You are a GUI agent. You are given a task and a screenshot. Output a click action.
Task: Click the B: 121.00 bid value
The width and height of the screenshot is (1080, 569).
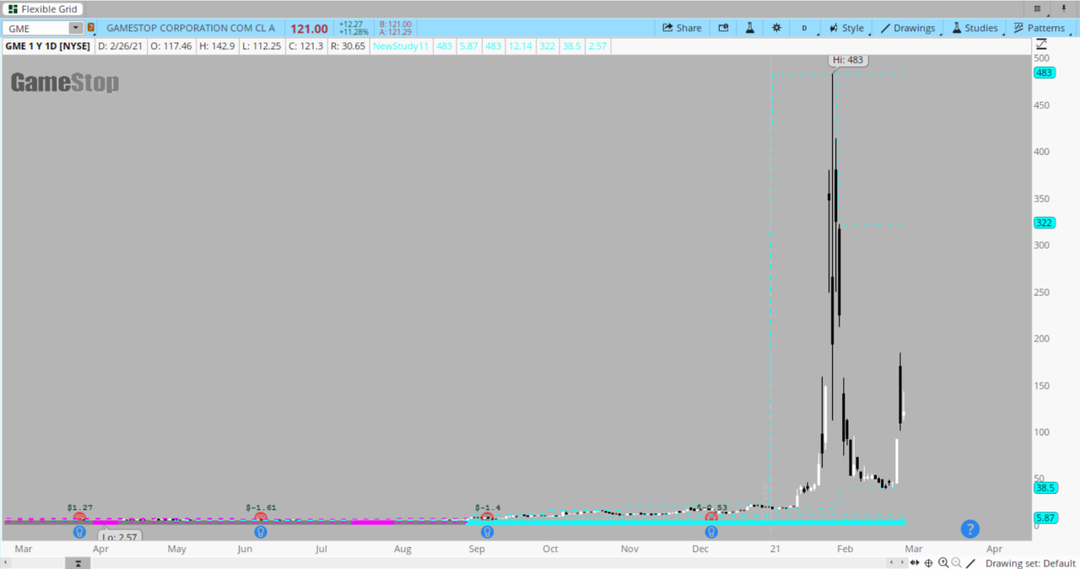point(396,24)
